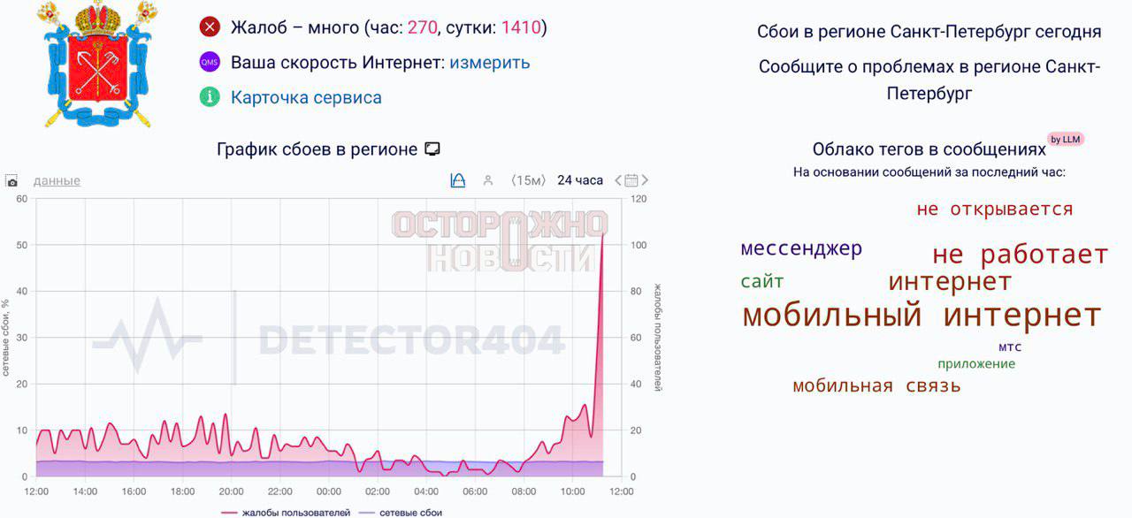Click 'измерить' to measure internet speed

click(x=490, y=63)
